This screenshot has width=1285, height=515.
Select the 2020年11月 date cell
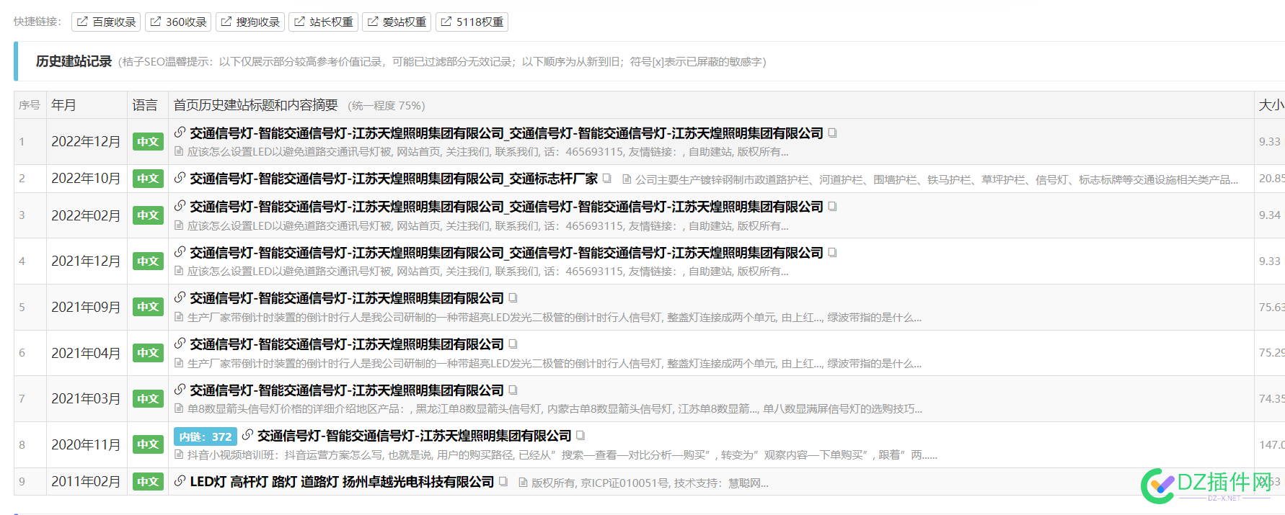tap(86, 444)
